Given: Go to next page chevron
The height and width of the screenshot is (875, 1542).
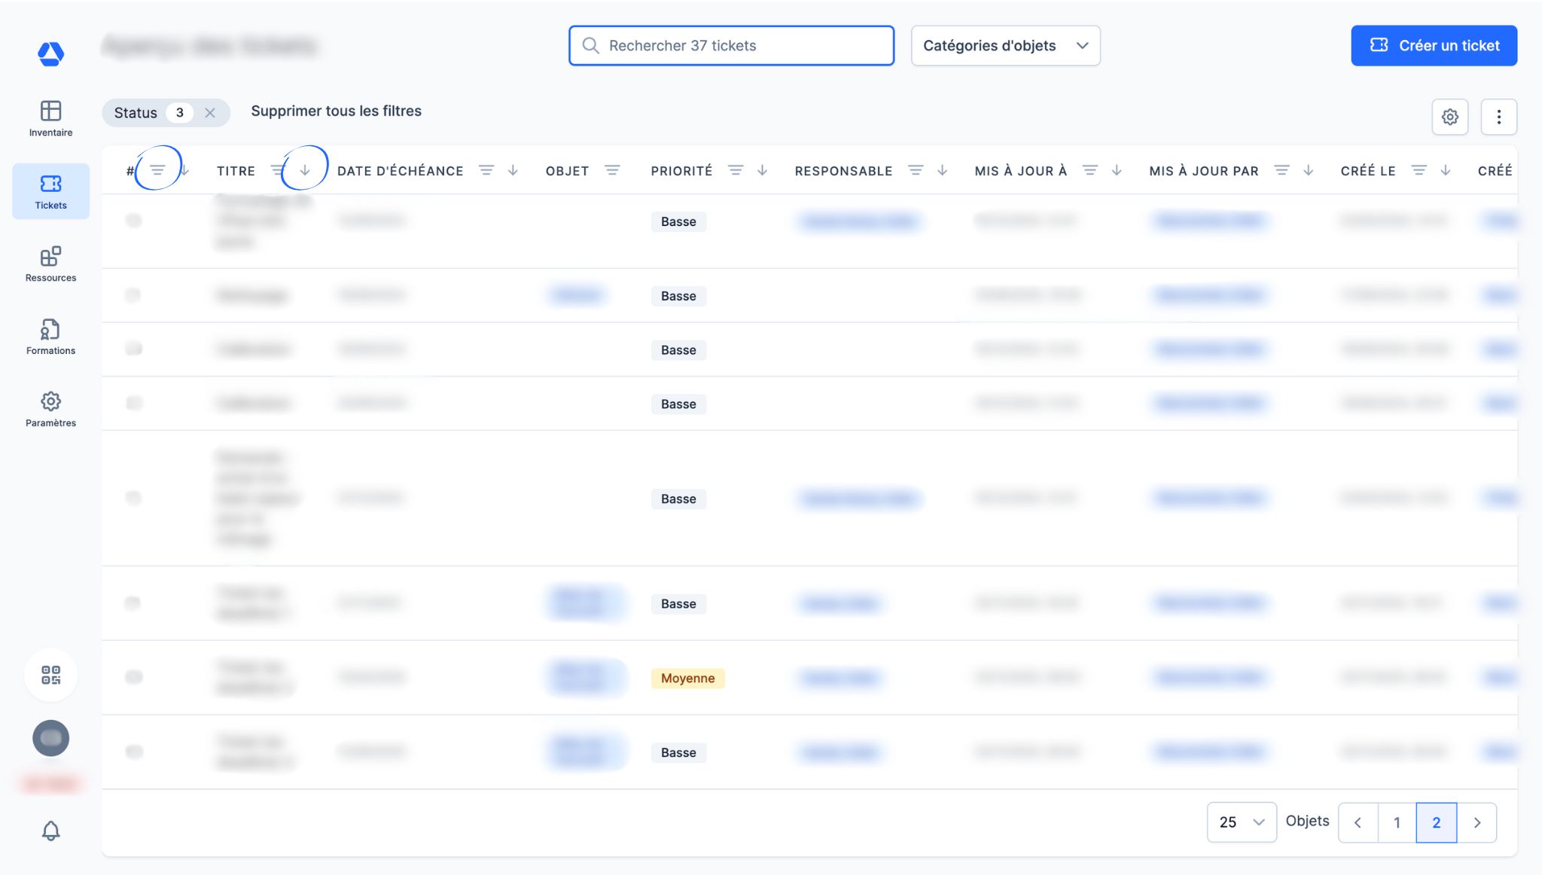Looking at the screenshot, I should tap(1476, 822).
